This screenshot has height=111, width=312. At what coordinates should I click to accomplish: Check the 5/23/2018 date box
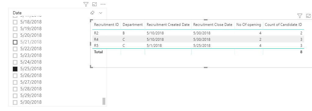(x=15, y=55)
